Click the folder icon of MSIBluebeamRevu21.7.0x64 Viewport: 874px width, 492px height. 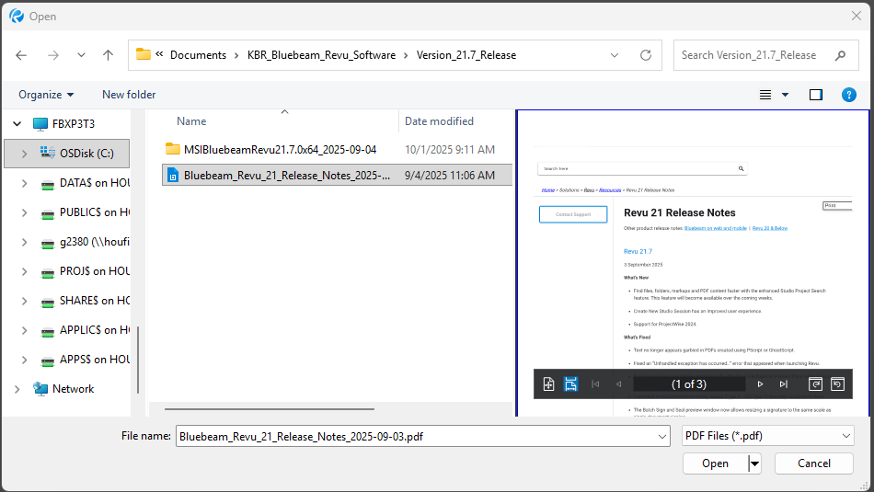173,149
